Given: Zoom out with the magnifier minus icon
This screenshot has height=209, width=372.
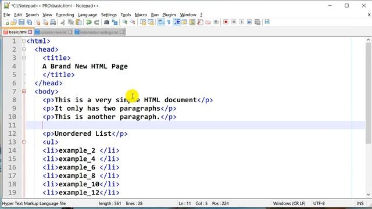Looking at the screenshot, I should click(x=133, y=22).
